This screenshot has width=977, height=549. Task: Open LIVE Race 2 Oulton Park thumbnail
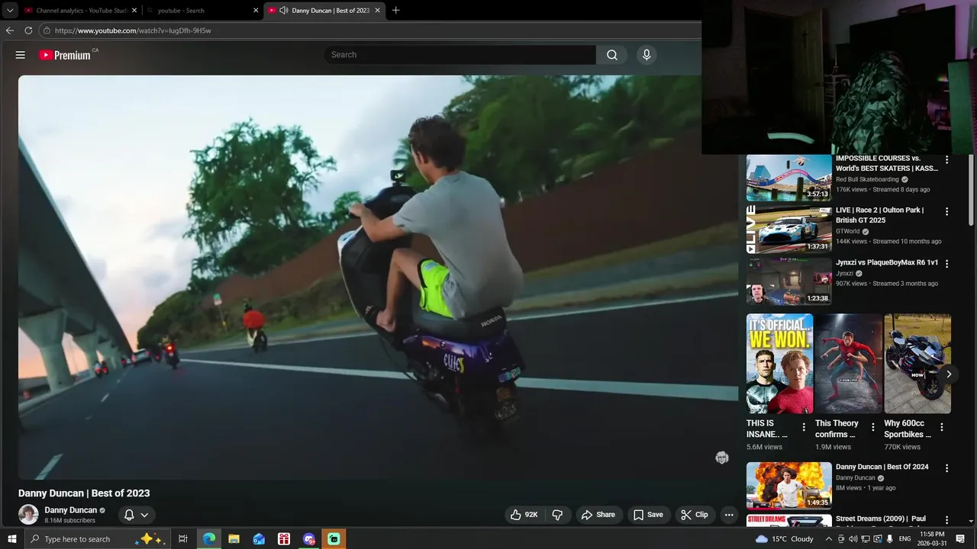click(x=788, y=229)
